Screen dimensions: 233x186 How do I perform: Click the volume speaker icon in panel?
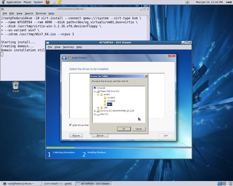click(188, 2)
